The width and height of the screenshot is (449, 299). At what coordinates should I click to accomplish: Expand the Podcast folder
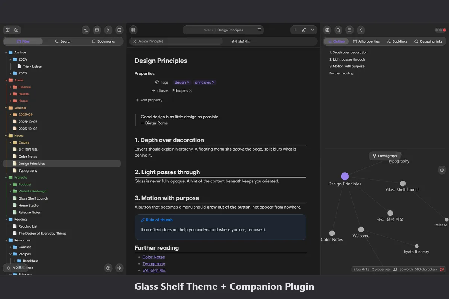pos(10,184)
